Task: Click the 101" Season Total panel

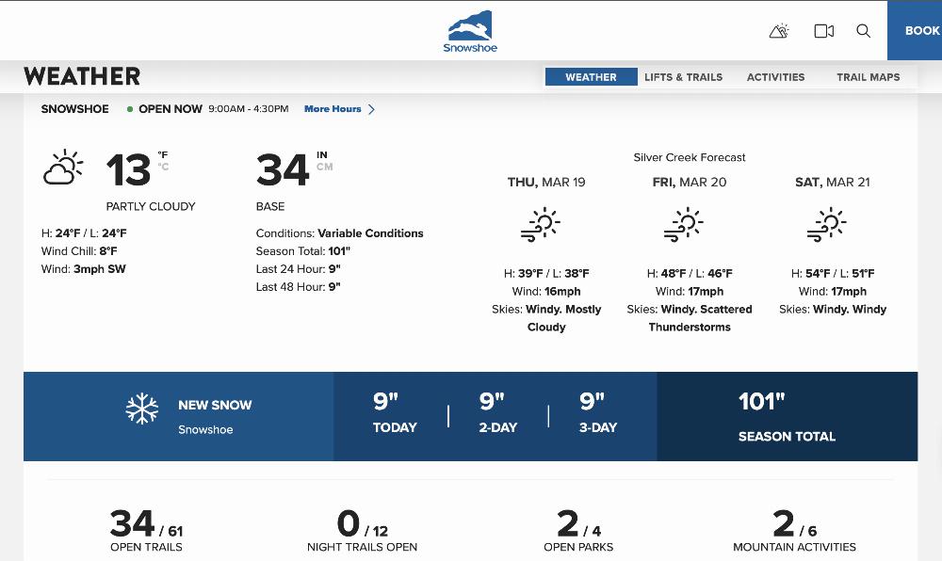Action: click(x=787, y=416)
